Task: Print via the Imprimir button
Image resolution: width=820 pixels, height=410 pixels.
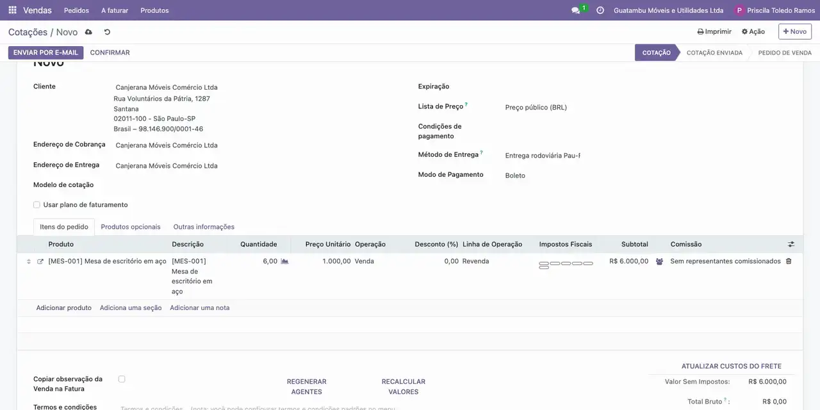Action: coord(714,31)
